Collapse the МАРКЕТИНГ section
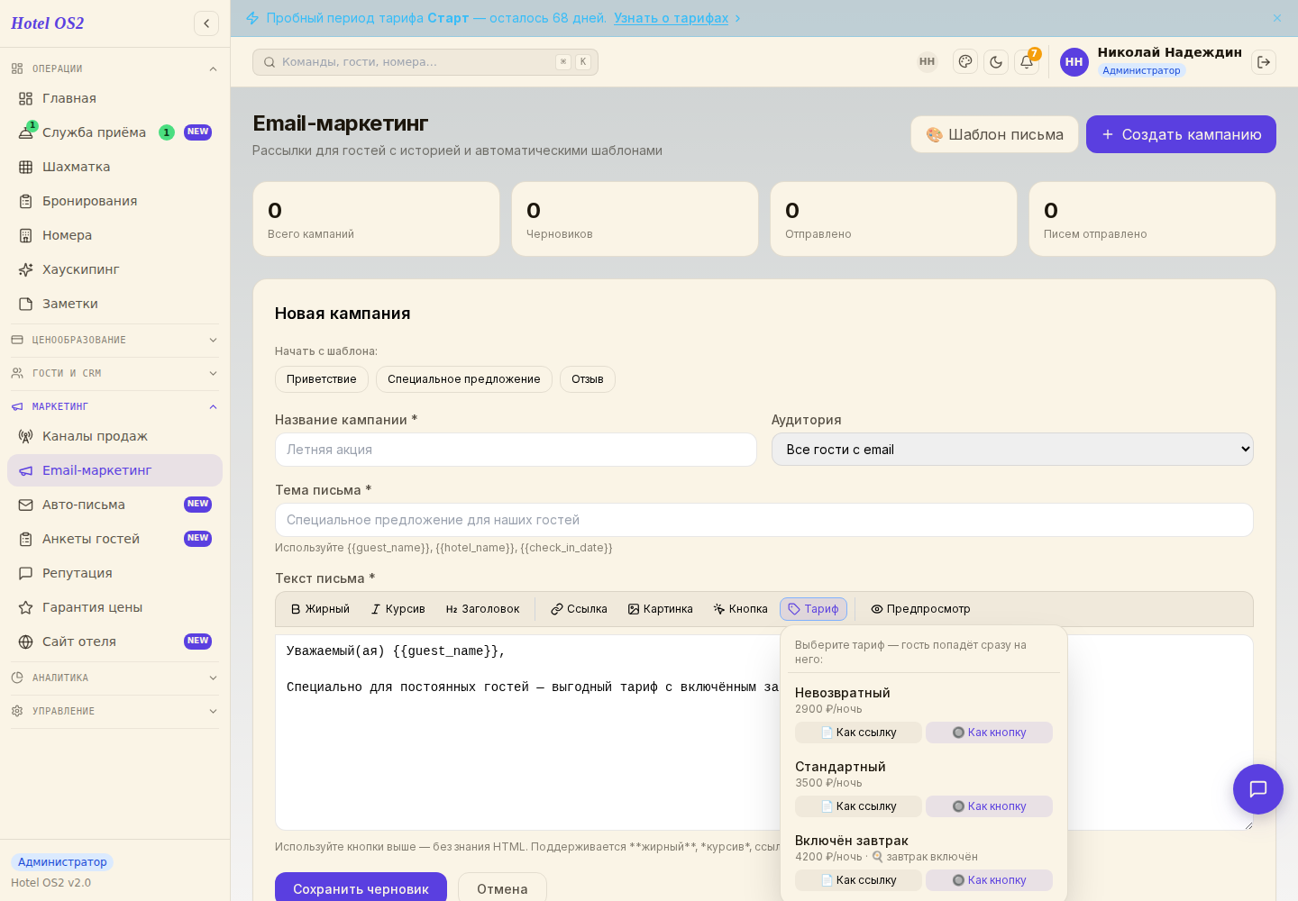 click(114, 406)
